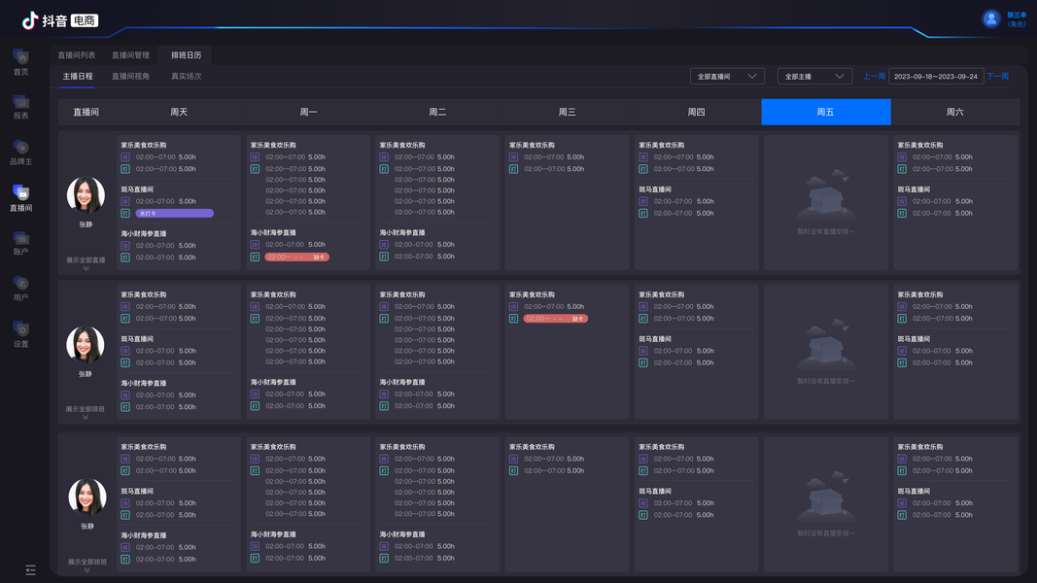The width and height of the screenshot is (1037, 583).
Task: Collapse the sidebar with the bottom menu icon
Action: pos(30,569)
